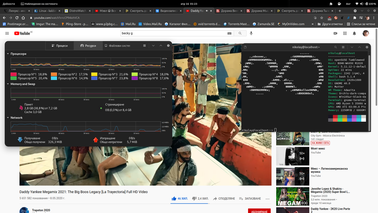
Task: Open the YouTube apps grid
Action: pos(345,33)
